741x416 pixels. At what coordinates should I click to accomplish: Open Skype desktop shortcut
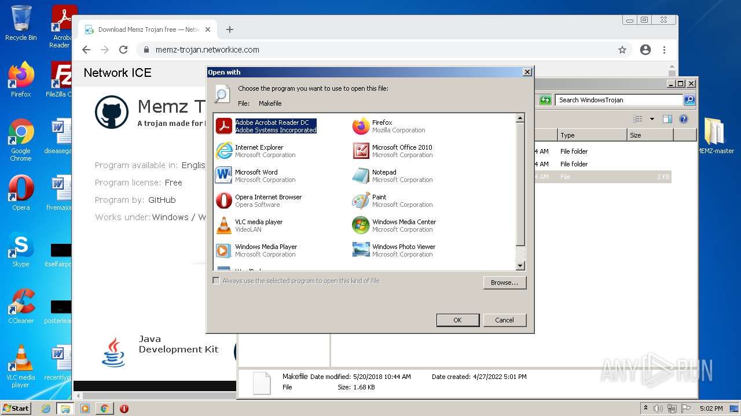[21, 250]
